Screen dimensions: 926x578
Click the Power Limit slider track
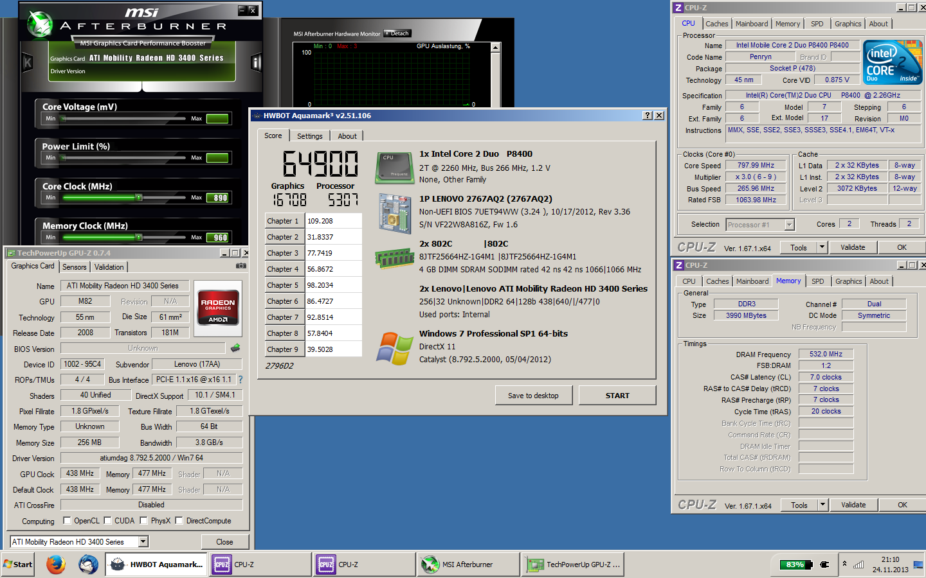pos(123,158)
